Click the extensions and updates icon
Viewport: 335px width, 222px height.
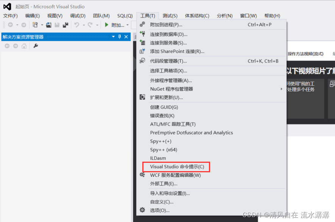pos(142,97)
